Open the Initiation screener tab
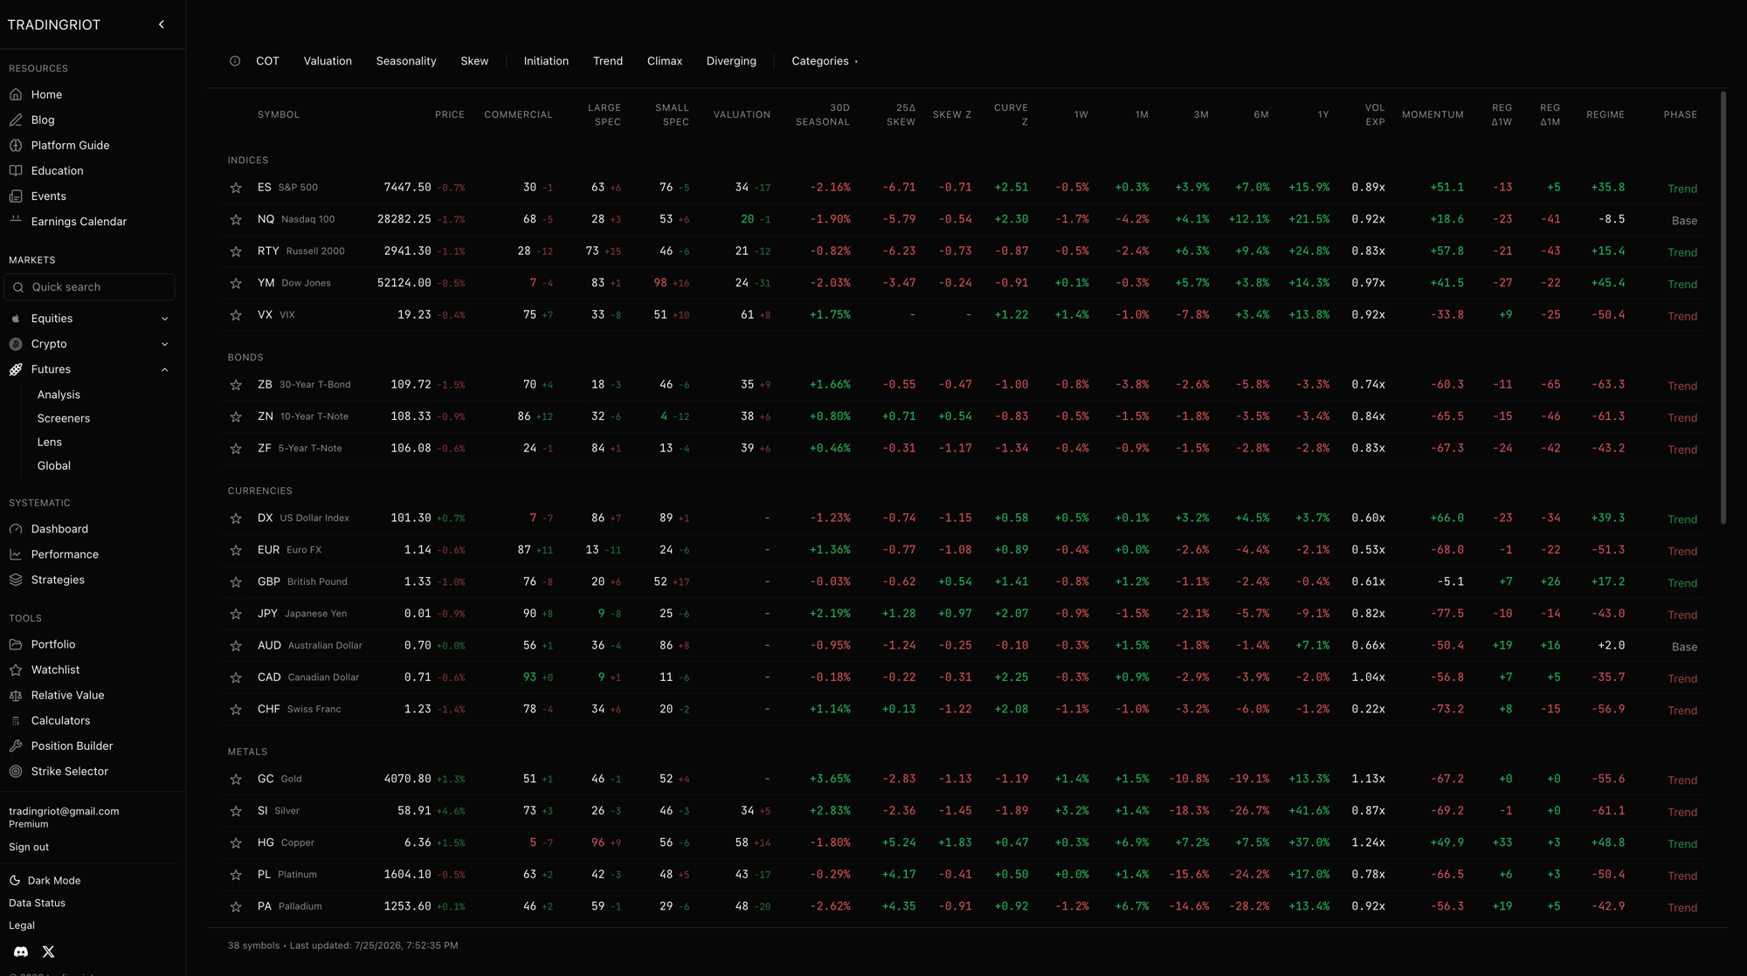1747x976 pixels. [546, 61]
